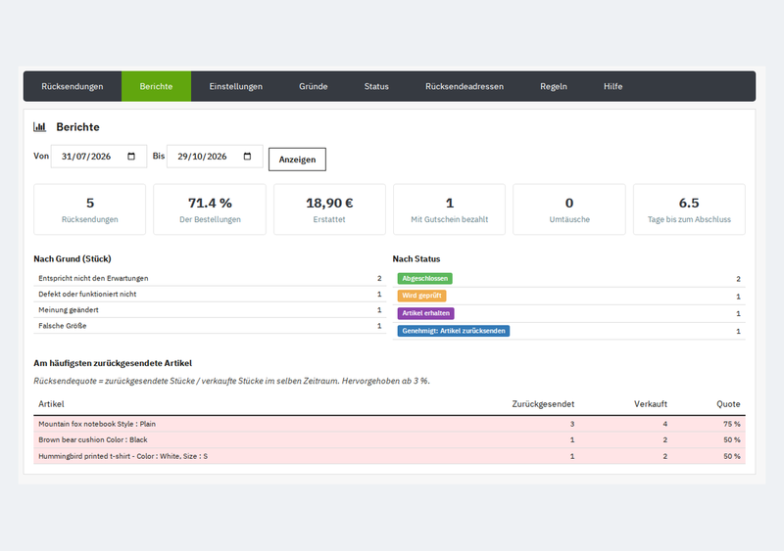784x551 pixels.
Task: Click the Quote column header
Action: tap(728, 404)
